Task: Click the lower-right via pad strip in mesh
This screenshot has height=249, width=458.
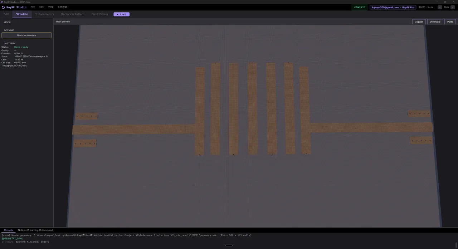Action: [x=421, y=141]
